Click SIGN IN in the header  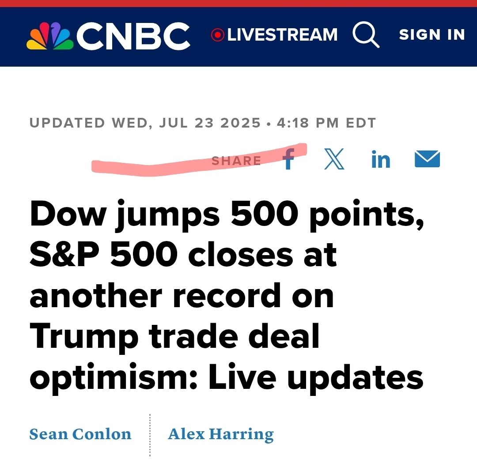tap(432, 34)
